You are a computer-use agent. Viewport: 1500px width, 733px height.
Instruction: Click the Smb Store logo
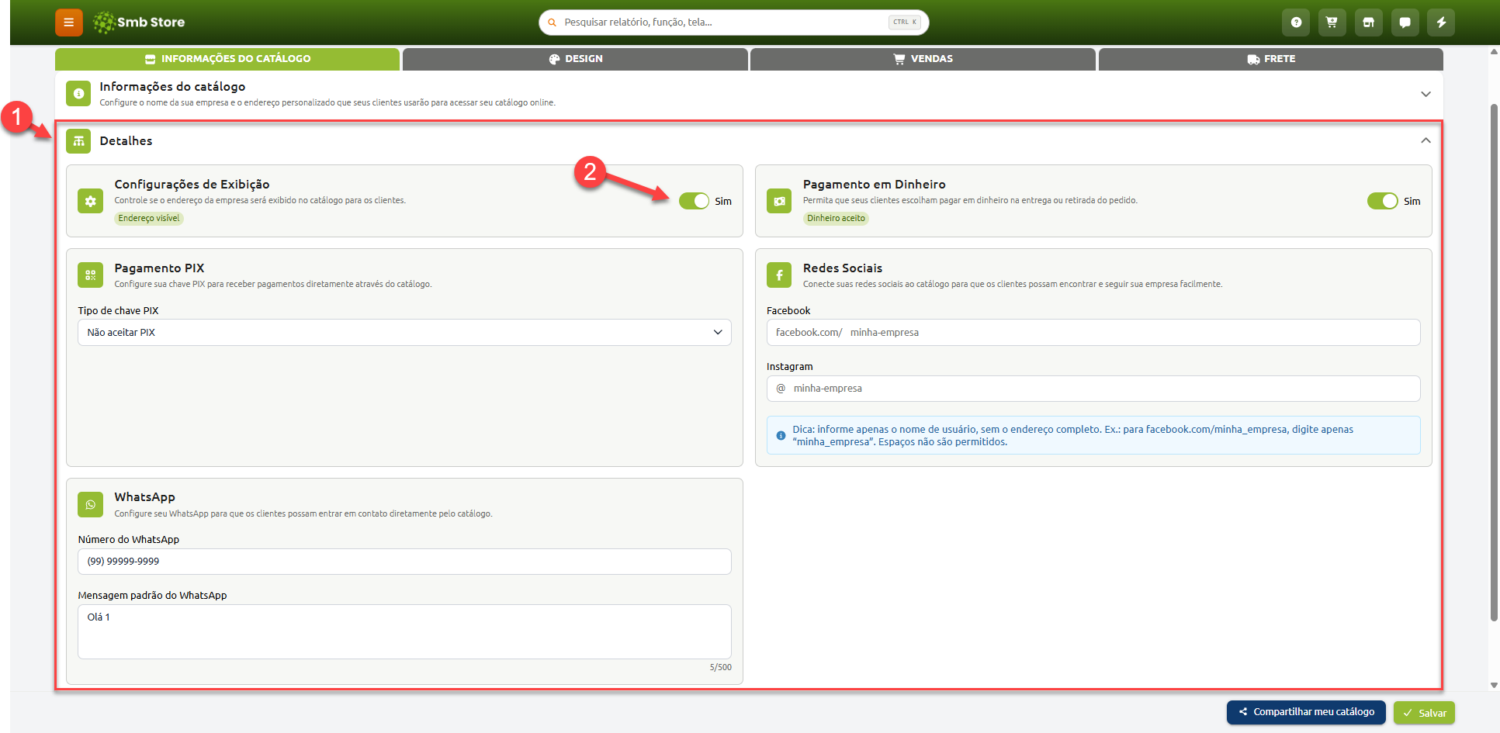coord(139,22)
